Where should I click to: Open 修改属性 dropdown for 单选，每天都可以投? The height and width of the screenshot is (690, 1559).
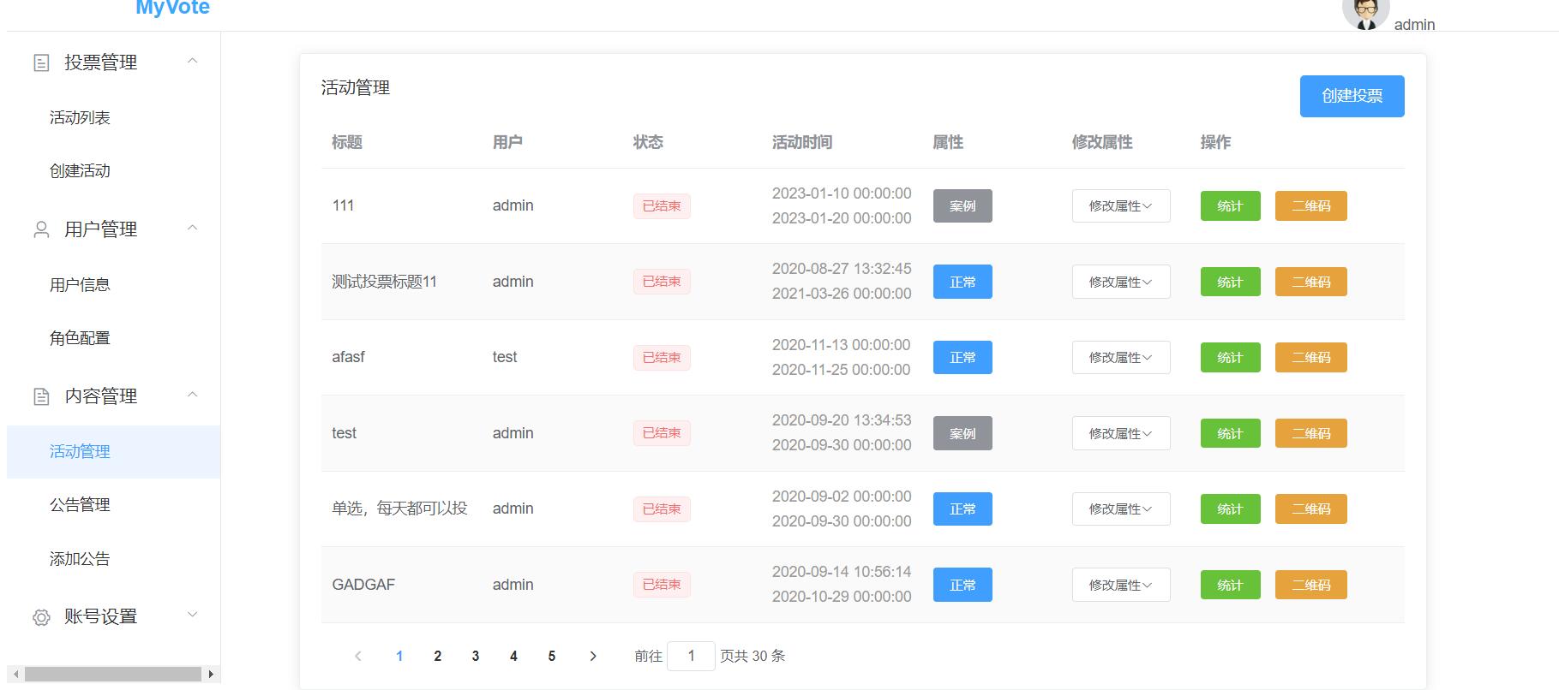(x=1121, y=509)
